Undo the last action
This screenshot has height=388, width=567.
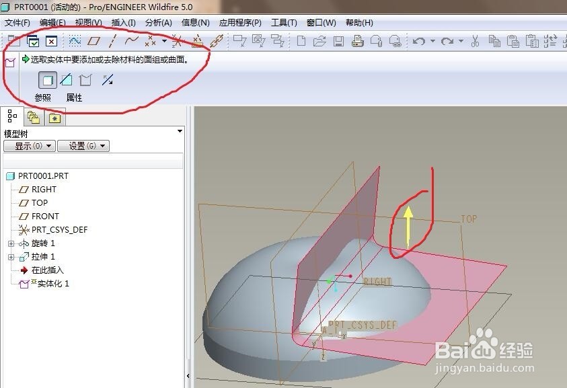(419, 41)
